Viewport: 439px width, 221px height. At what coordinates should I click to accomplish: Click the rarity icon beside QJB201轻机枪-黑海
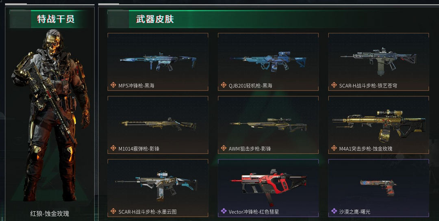click(x=224, y=85)
